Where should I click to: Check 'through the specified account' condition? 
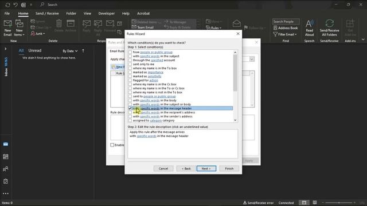coord(130,60)
